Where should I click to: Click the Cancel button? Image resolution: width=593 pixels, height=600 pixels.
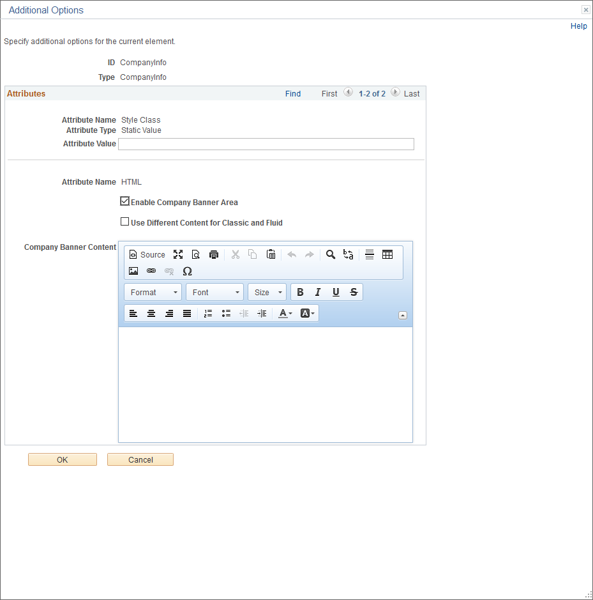(x=140, y=459)
